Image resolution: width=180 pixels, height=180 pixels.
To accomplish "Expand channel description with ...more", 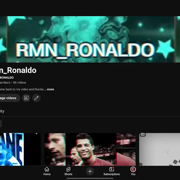I will click(49, 89).
